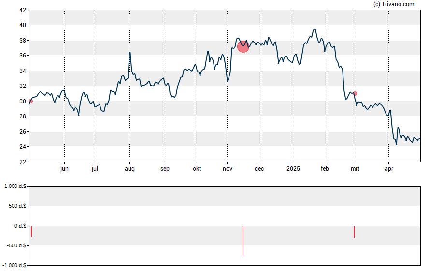Image resolution: width=429 pixels, height=273 pixels.
Task: Click the red bar below 'mrt'
Action: coord(354,232)
